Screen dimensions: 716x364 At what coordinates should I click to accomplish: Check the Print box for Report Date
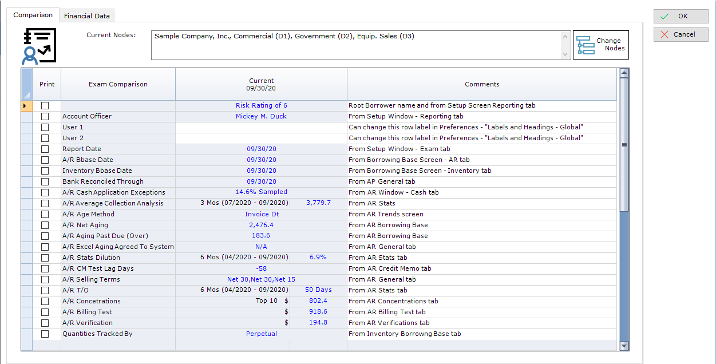(45, 149)
